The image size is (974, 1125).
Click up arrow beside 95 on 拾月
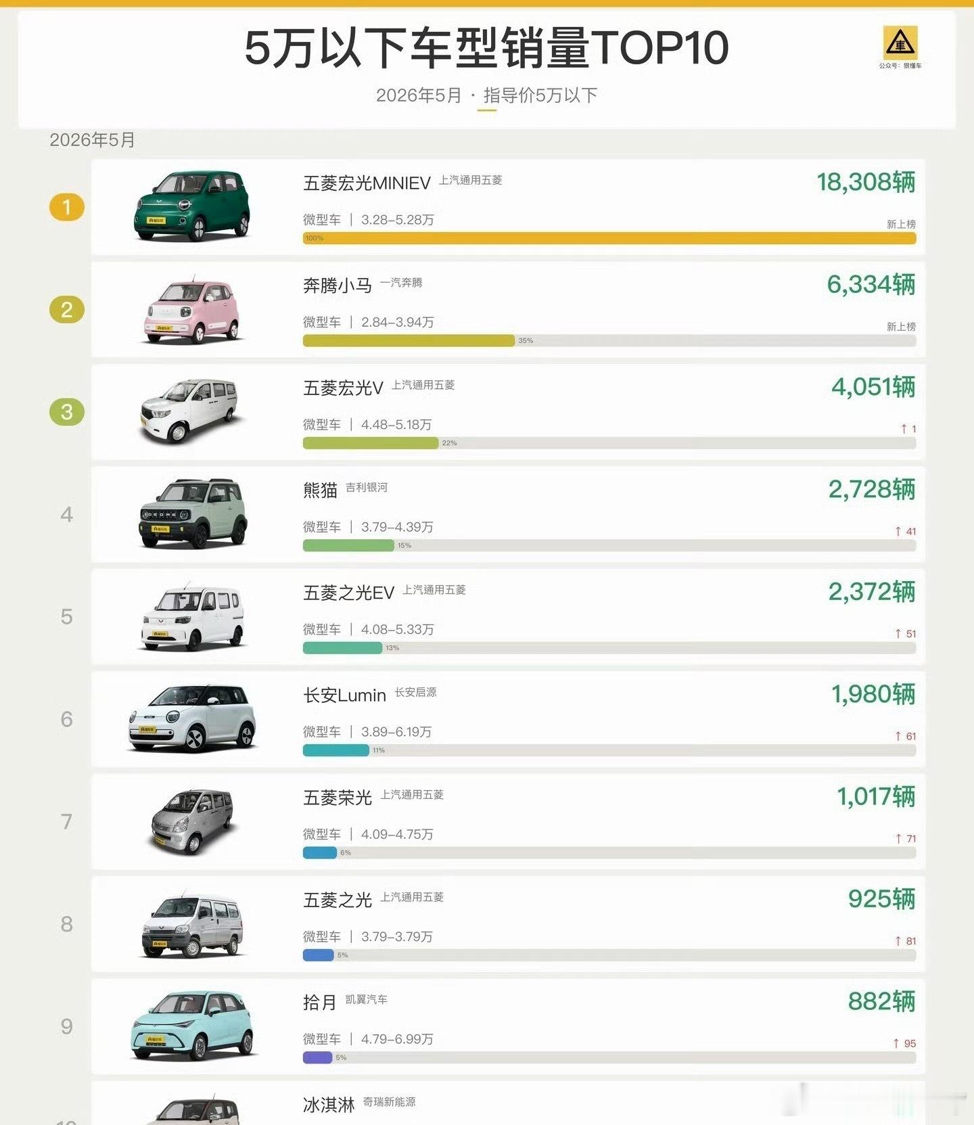point(896,1043)
